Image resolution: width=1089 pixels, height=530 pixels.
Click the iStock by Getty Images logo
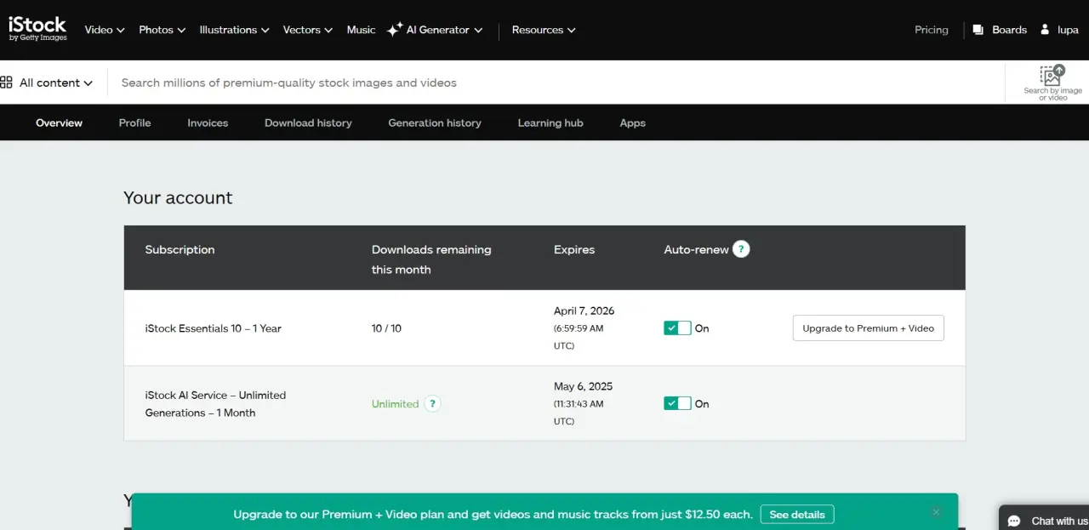pos(37,29)
